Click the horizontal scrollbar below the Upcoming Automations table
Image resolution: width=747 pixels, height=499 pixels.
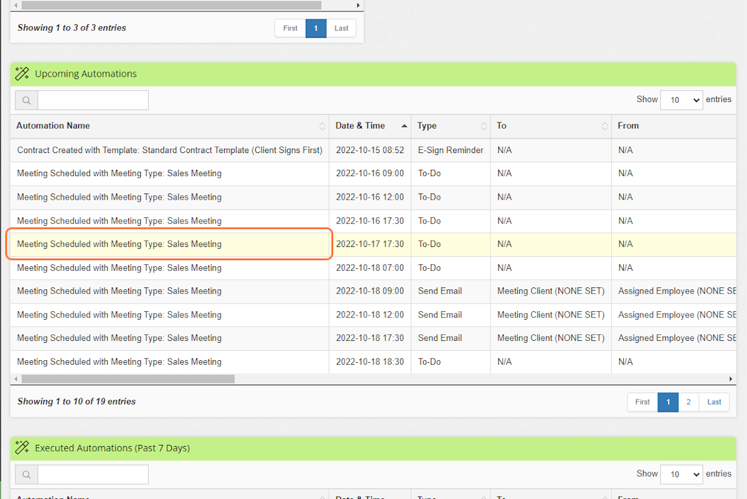[125, 378]
